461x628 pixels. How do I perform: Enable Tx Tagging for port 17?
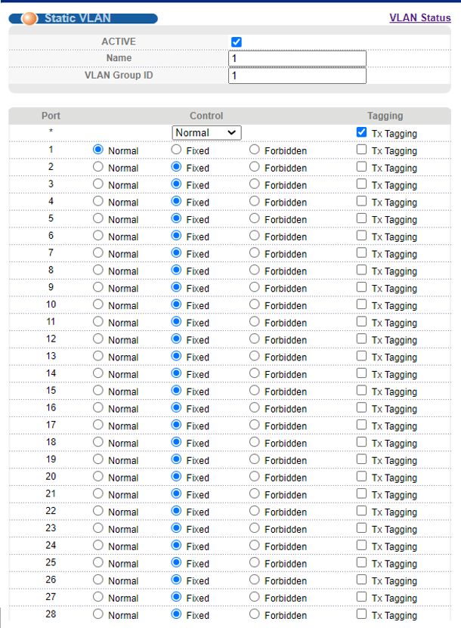361,425
